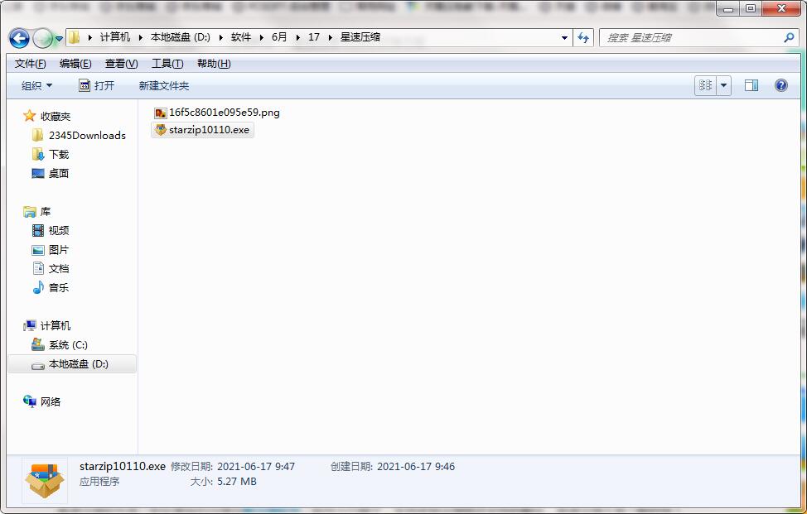807x514 pixels.
Task: Select the 16f5c8601e095e59.png file icon
Action: coord(161,113)
